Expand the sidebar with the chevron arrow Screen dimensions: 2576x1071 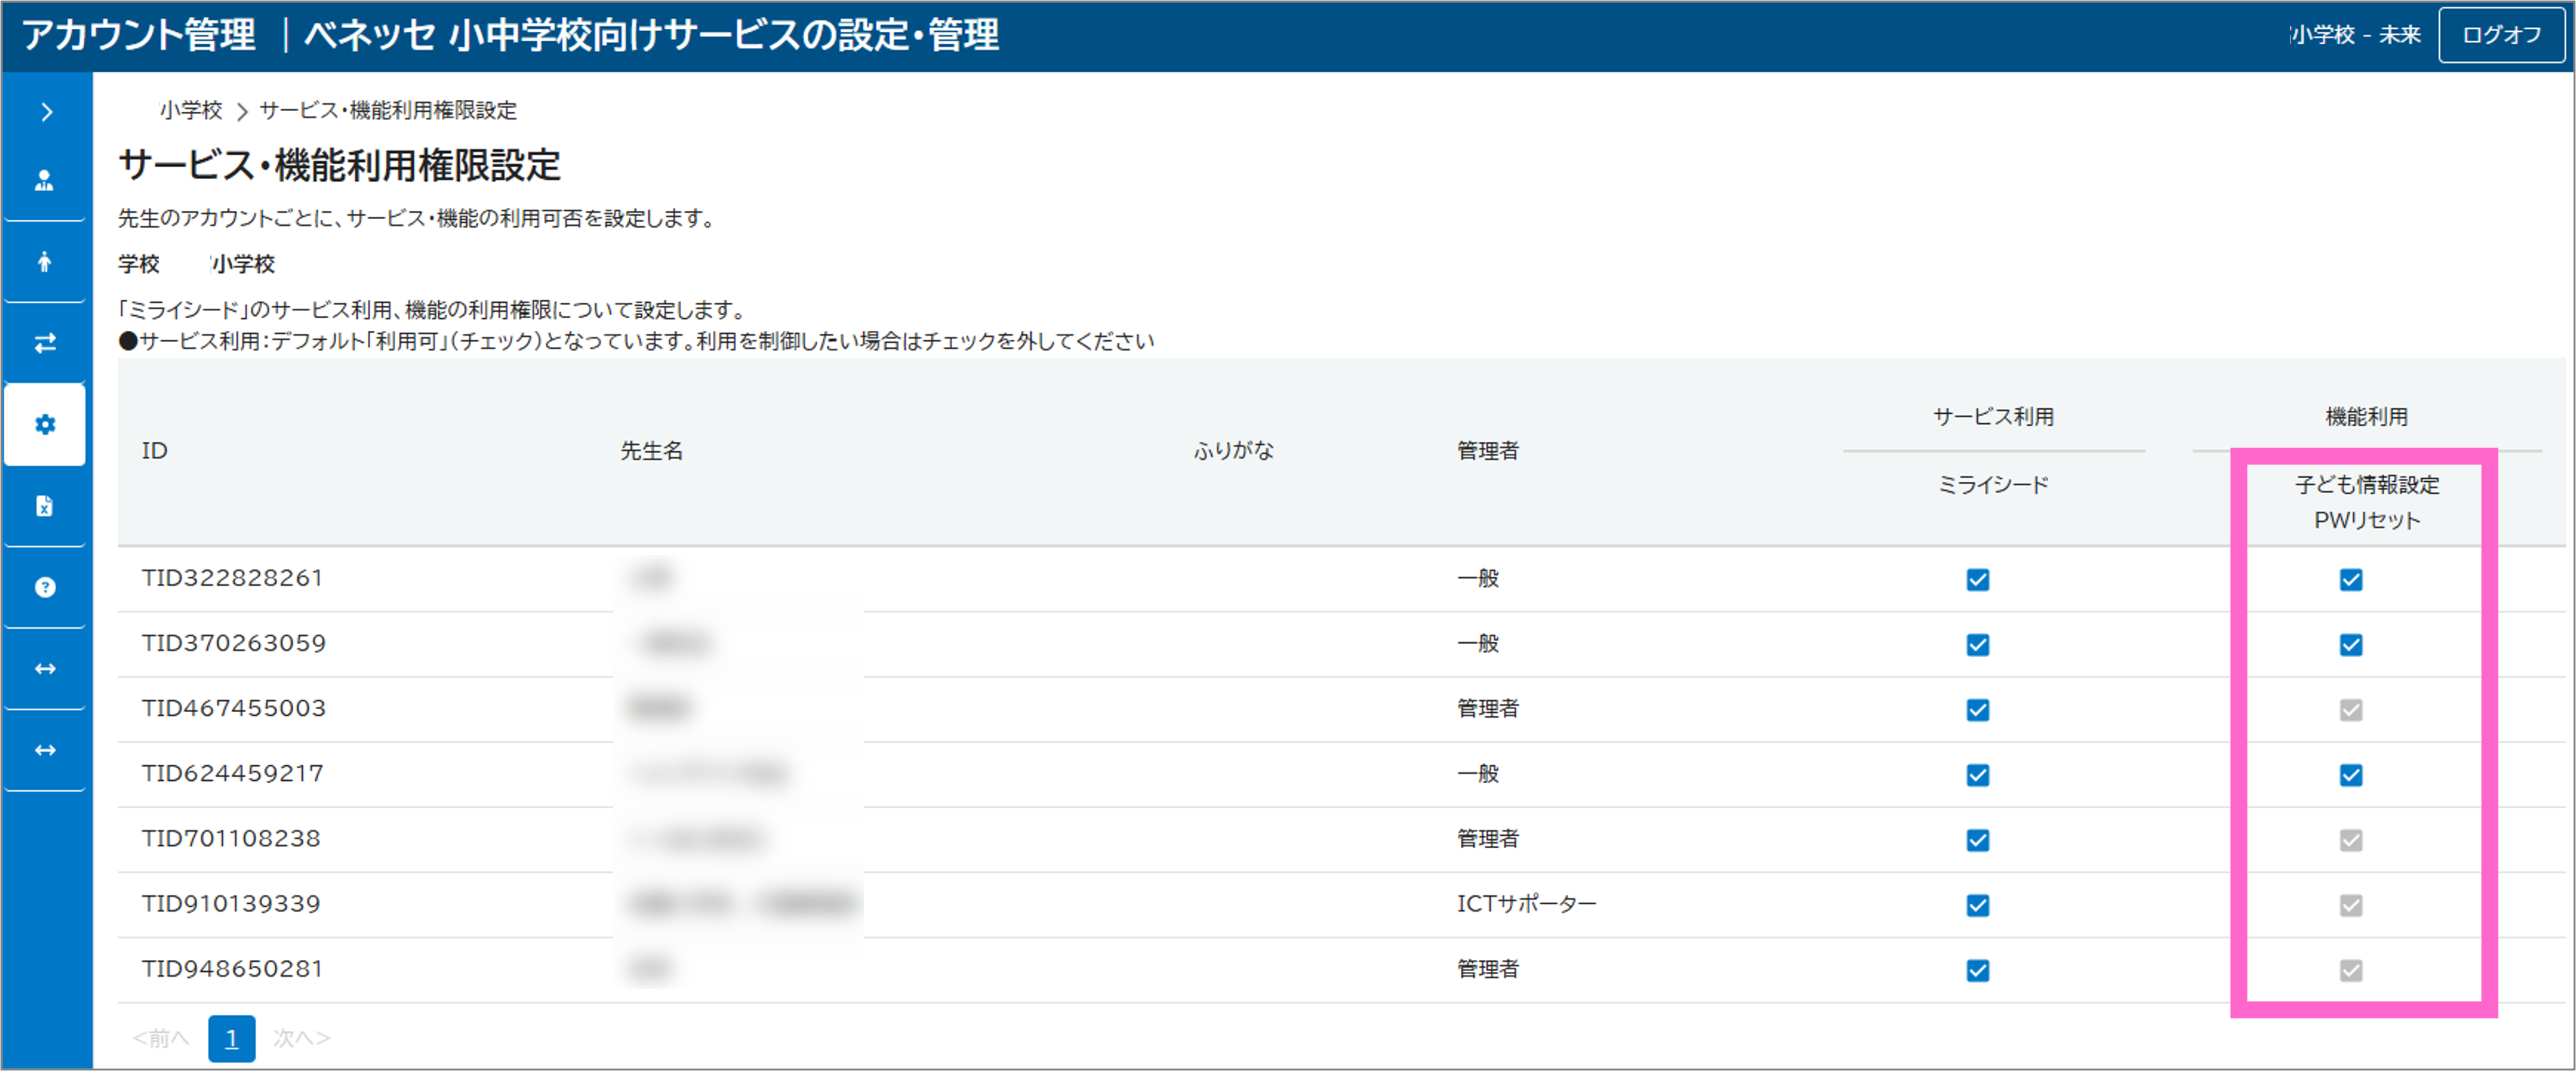[x=46, y=112]
